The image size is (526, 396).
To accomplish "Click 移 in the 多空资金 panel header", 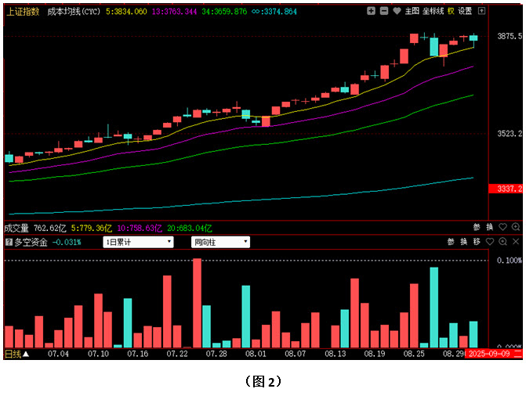I will pos(477,242).
